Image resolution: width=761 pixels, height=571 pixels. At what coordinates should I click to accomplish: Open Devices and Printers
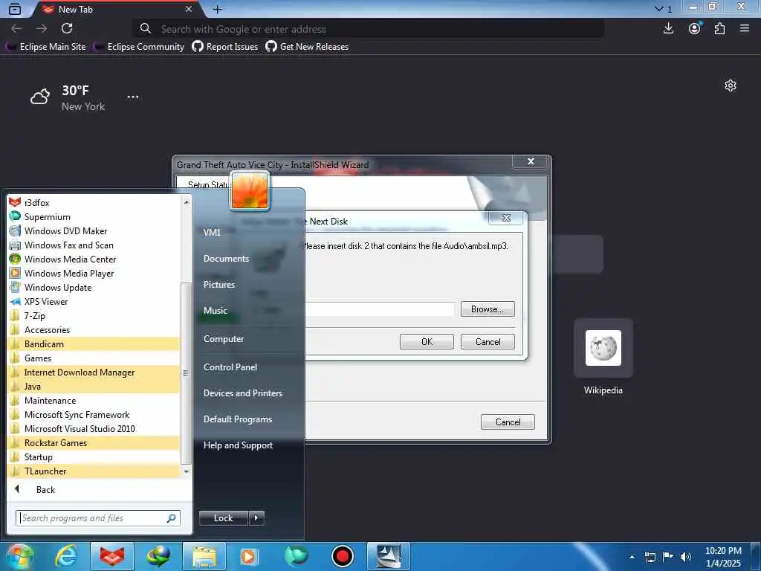coord(243,393)
